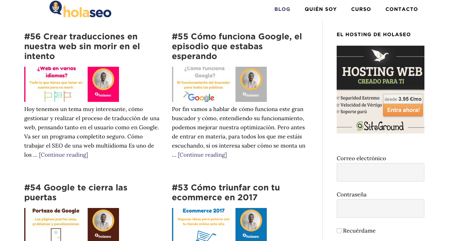Click the Google logo in episode #55 thumbnail
The image size is (449, 241).
click(201, 97)
